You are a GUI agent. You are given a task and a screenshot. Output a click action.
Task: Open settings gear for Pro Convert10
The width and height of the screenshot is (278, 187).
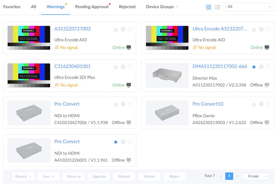click(x=261, y=104)
